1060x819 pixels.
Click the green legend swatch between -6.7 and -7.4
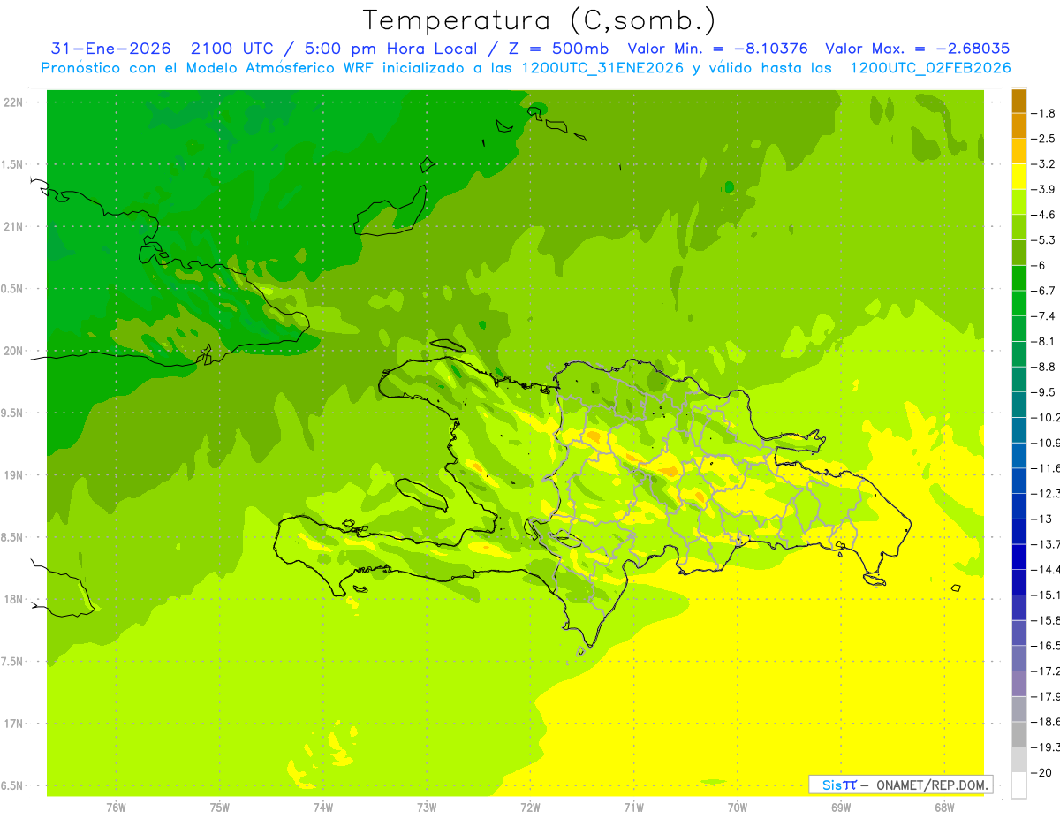pos(1018,303)
